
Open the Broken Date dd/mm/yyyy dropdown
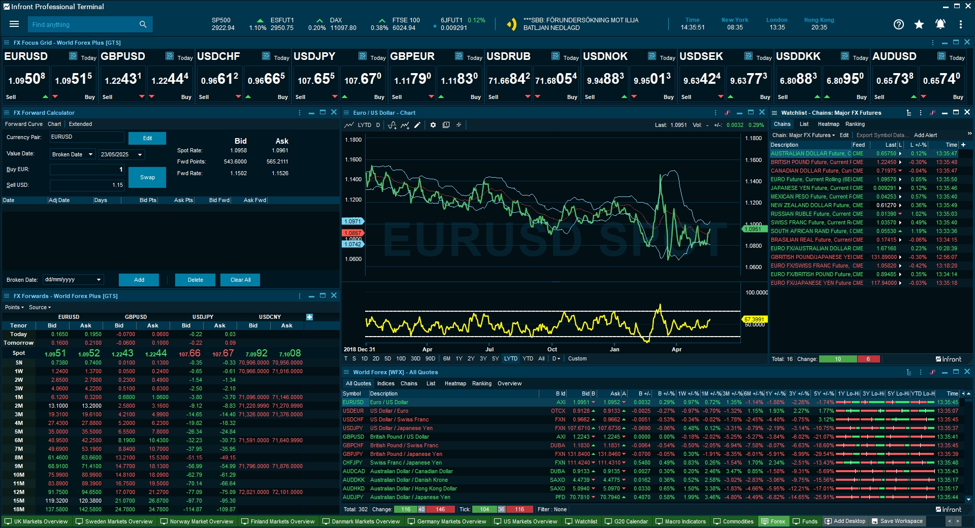pyautogui.click(x=73, y=279)
